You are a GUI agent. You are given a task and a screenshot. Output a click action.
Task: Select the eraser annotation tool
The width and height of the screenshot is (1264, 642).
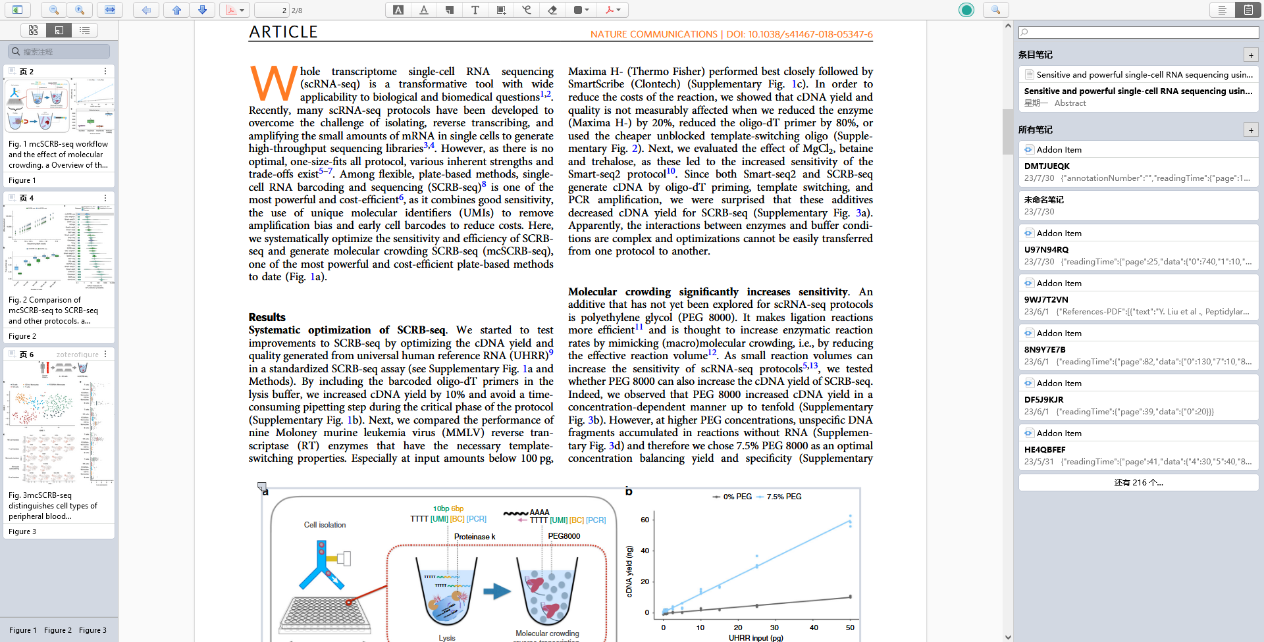click(x=552, y=10)
